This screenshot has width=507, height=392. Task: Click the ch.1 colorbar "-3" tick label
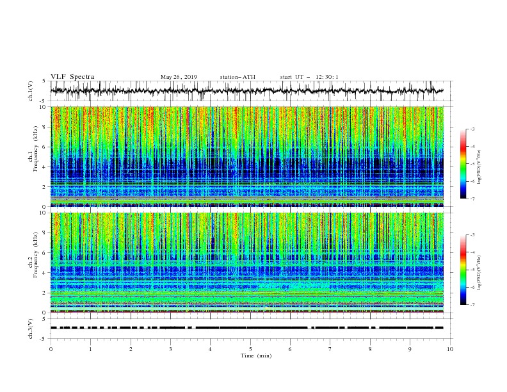(472, 129)
